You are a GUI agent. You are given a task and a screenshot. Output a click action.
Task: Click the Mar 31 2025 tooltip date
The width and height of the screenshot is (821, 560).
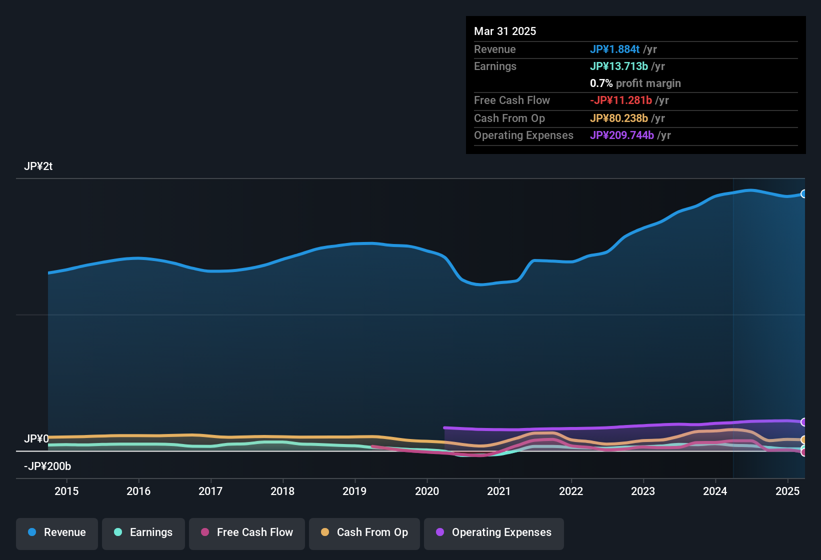pyautogui.click(x=505, y=31)
